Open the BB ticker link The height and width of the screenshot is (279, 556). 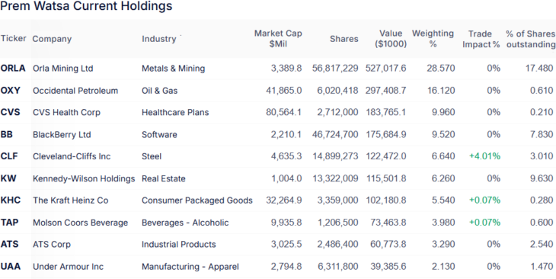coord(7,134)
